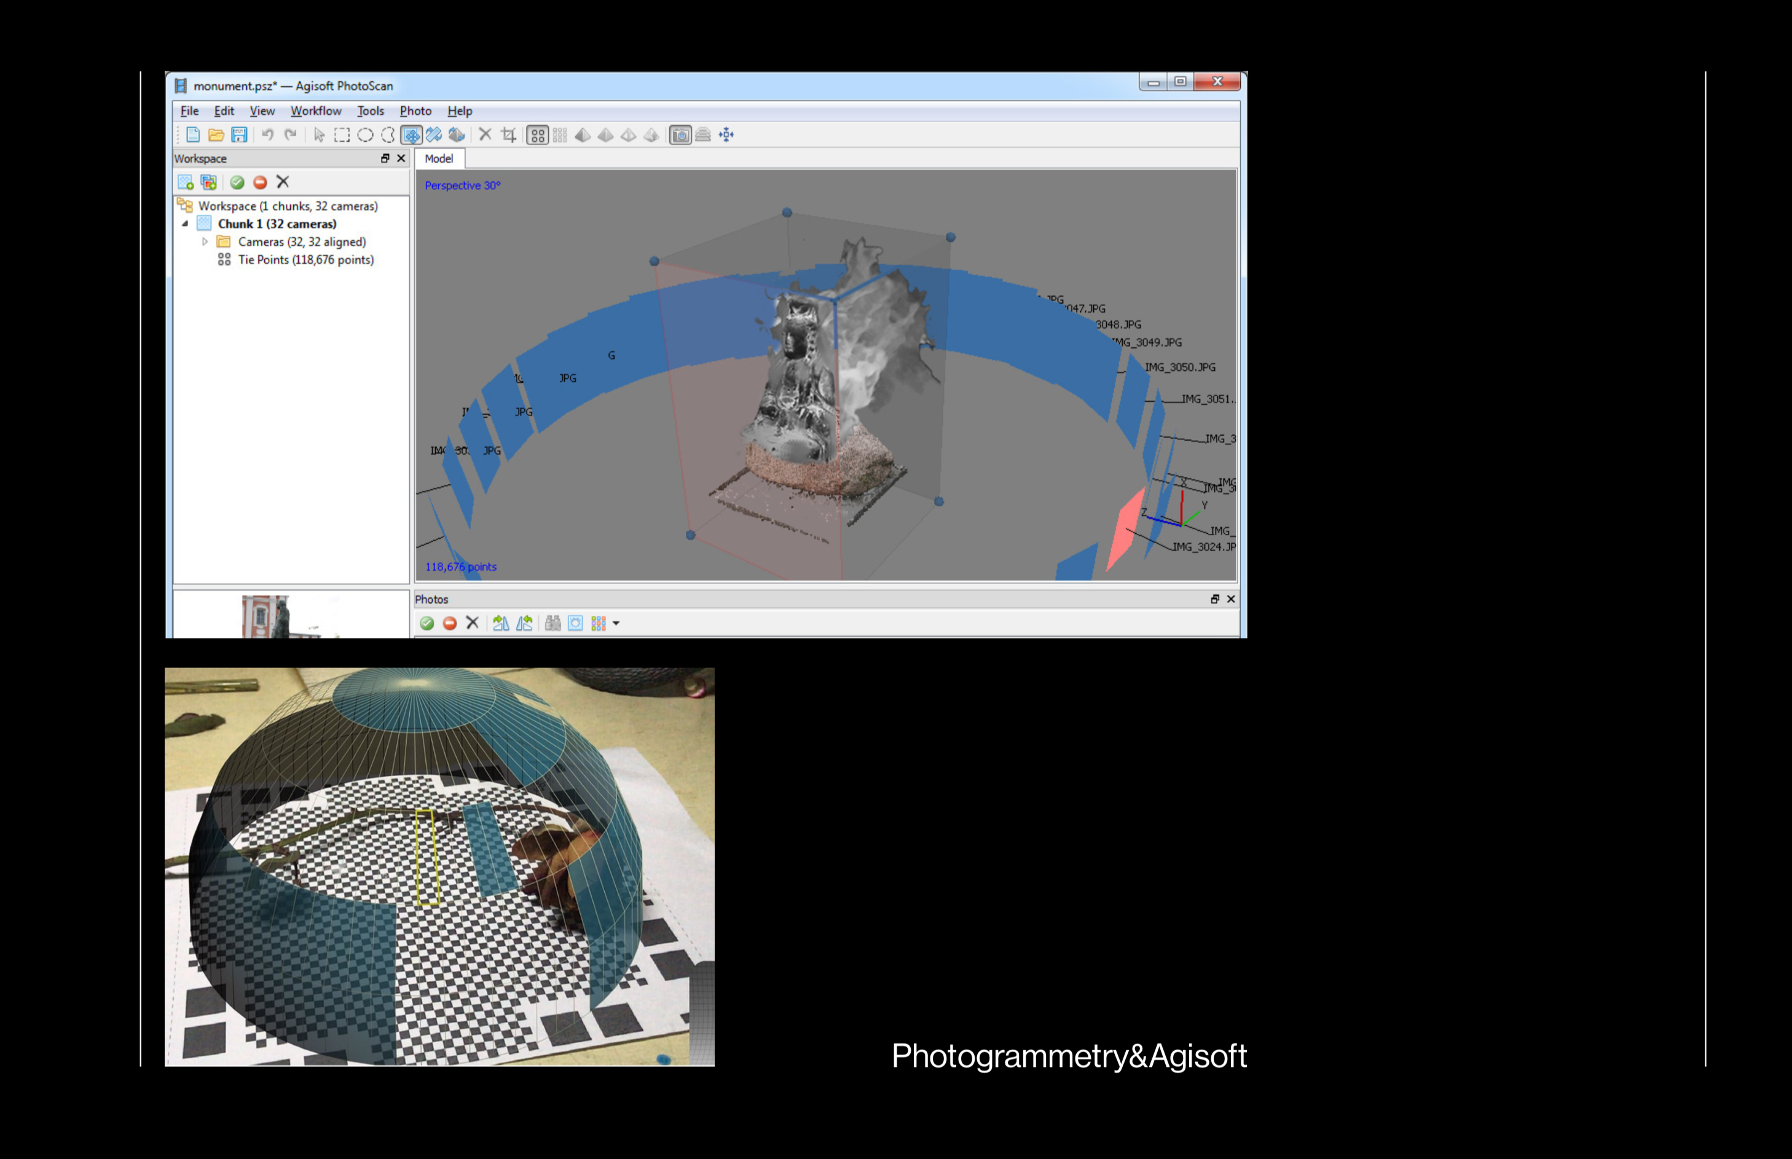Select the Rectangle Selection tool

[342, 135]
